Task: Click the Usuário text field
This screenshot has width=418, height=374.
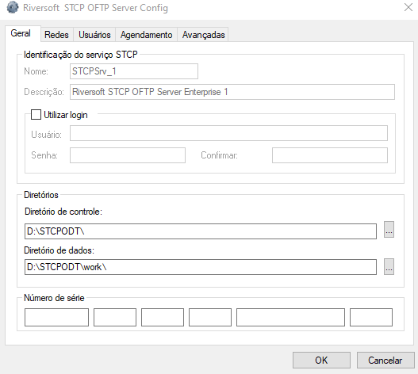Action: pos(228,133)
